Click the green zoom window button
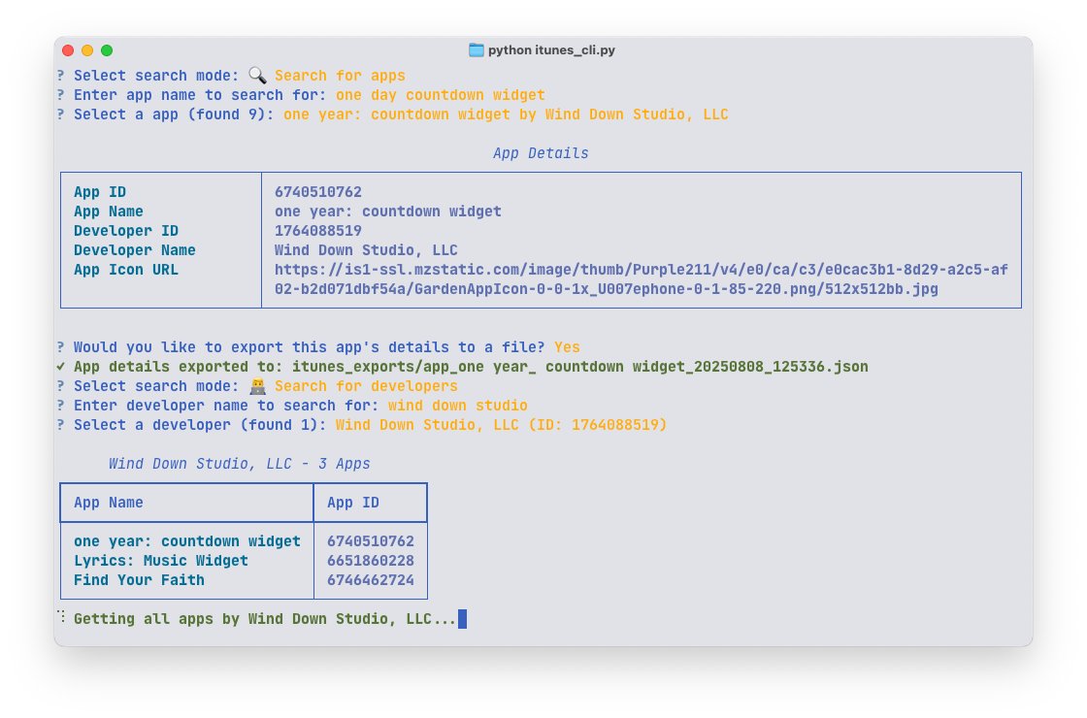The image size is (1087, 718). click(107, 49)
